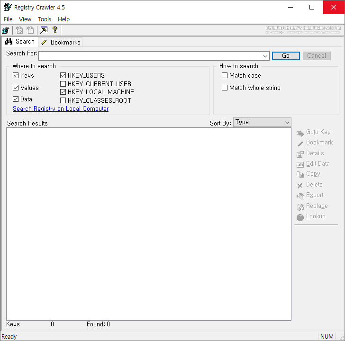The height and width of the screenshot is (341, 345).
Task: Click the Registry Crawler app icon in title bar
Action: [x=8, y=7]
